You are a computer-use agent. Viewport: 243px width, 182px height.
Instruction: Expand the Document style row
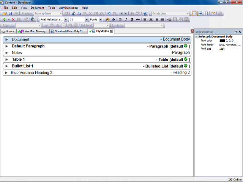tap(7, 39)
